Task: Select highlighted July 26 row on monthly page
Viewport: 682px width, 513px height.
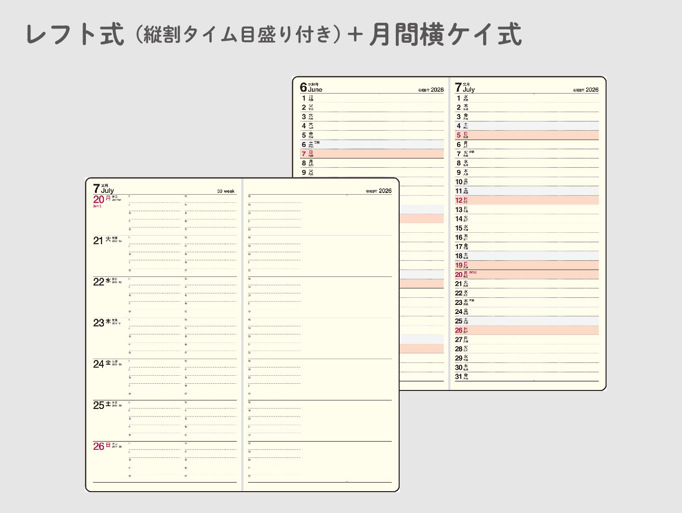Action: (x=527, y=330)
